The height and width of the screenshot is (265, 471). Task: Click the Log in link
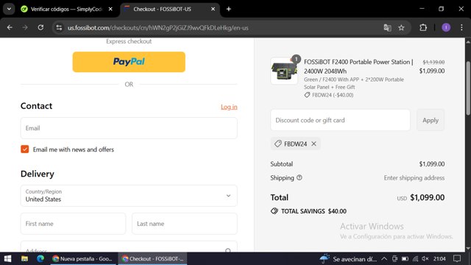click(x=229, y=107)
